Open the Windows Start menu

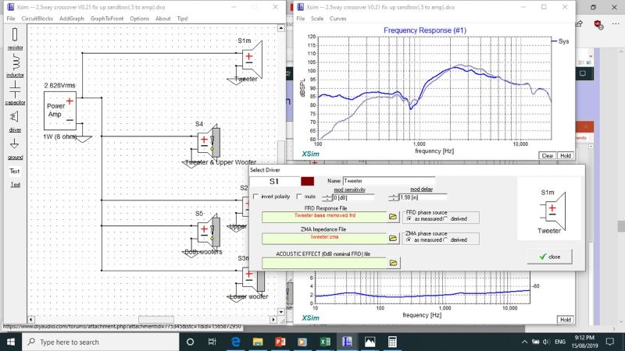(x=11, y=342)
